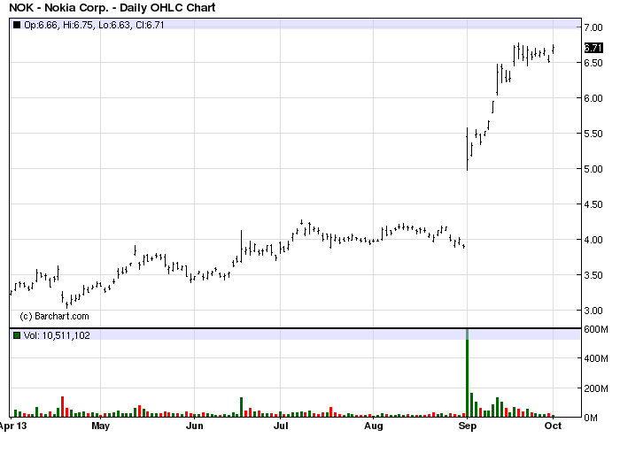Click the 4.50 price axis label

click(593, 204)
